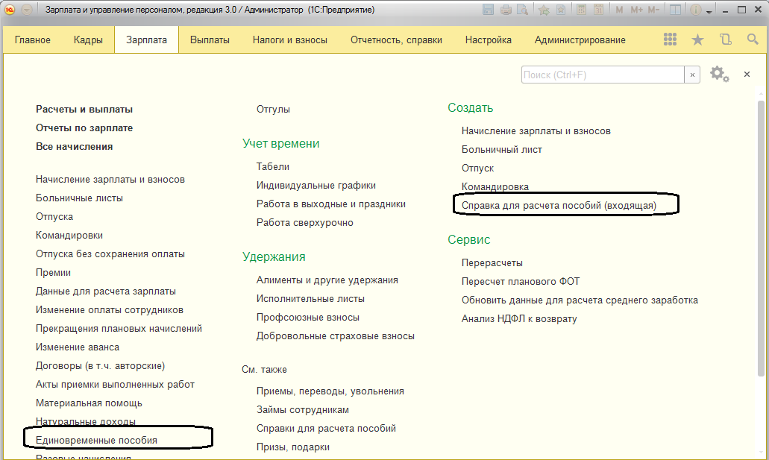Image resolution: width=769 pixels, height=460 pixels.
Task: Create Справка для расчета пособий (входящая)
Action: tap(559, 205)
